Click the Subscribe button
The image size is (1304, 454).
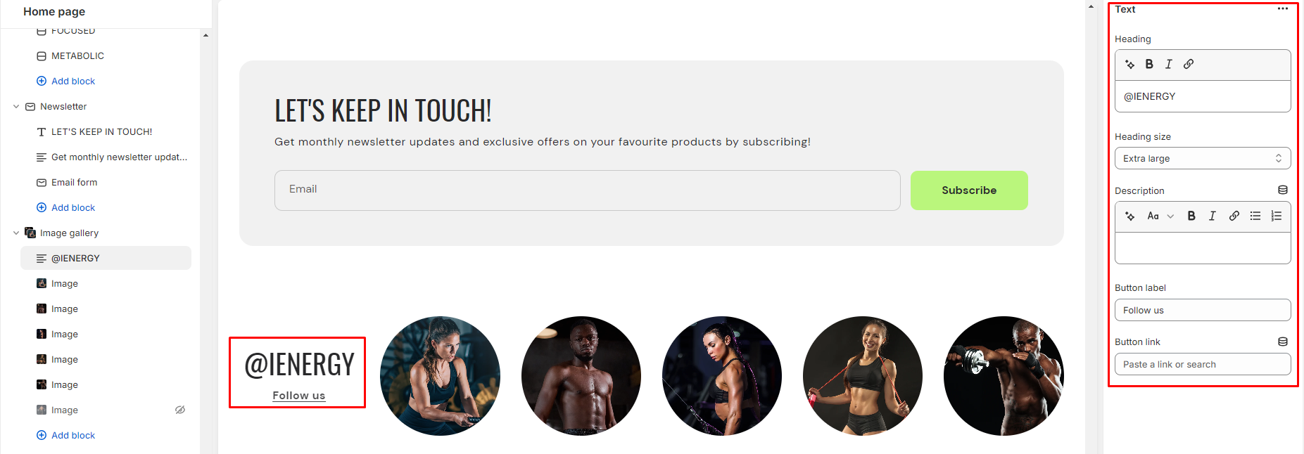pos(969,190)
